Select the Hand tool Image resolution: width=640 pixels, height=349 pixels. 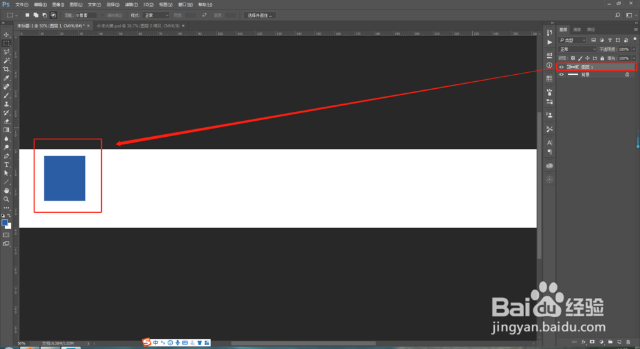(6, 190)
